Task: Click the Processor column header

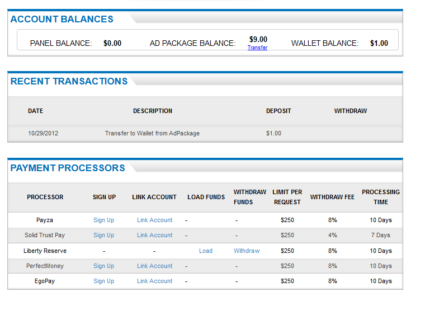Action: point(45,198)
